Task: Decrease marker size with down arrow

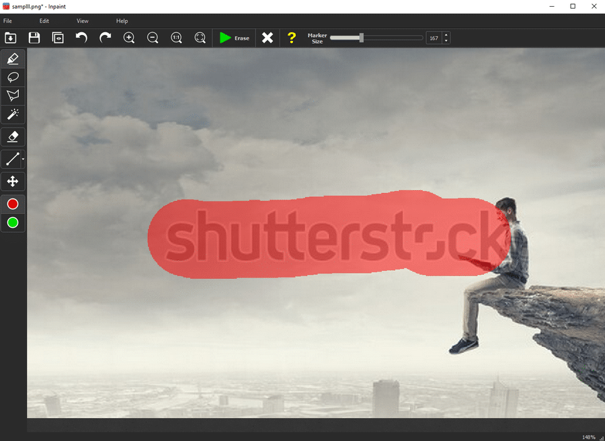Action: click(x=446, y=41)
